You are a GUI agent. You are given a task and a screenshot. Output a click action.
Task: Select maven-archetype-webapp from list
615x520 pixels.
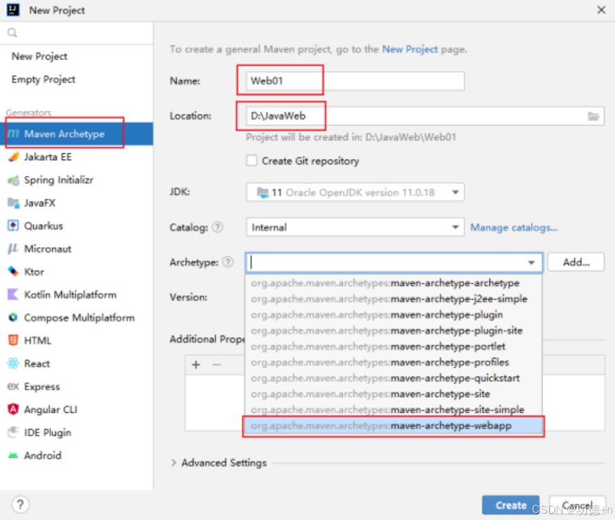pyautogui.click(x=393, y=425)
